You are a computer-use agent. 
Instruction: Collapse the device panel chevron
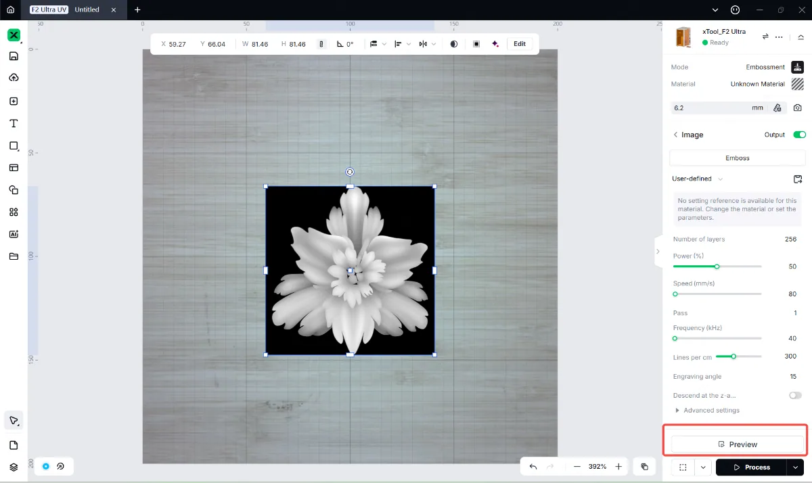pos(800,37)
